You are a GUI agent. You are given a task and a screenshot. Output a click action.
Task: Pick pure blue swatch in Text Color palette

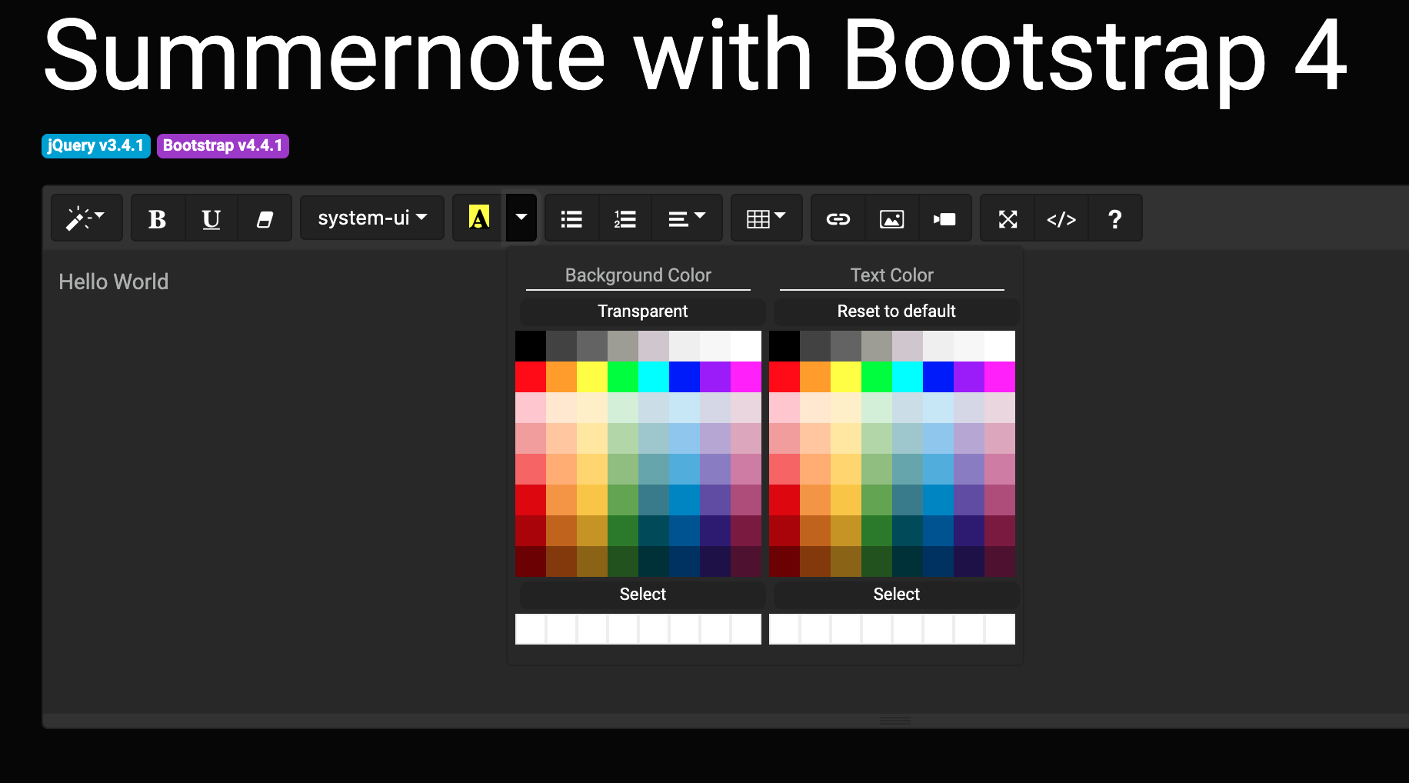938,377
